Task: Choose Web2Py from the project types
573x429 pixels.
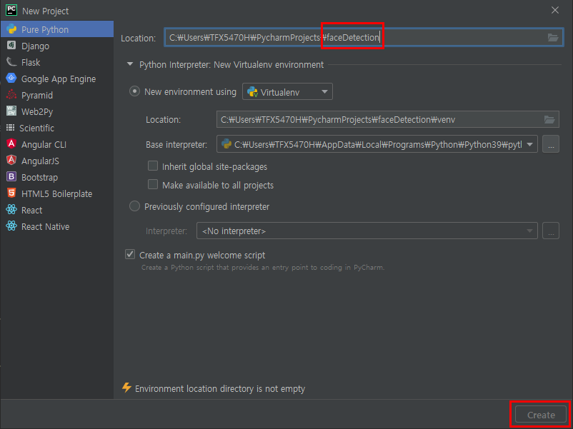Action: (57, 111)
